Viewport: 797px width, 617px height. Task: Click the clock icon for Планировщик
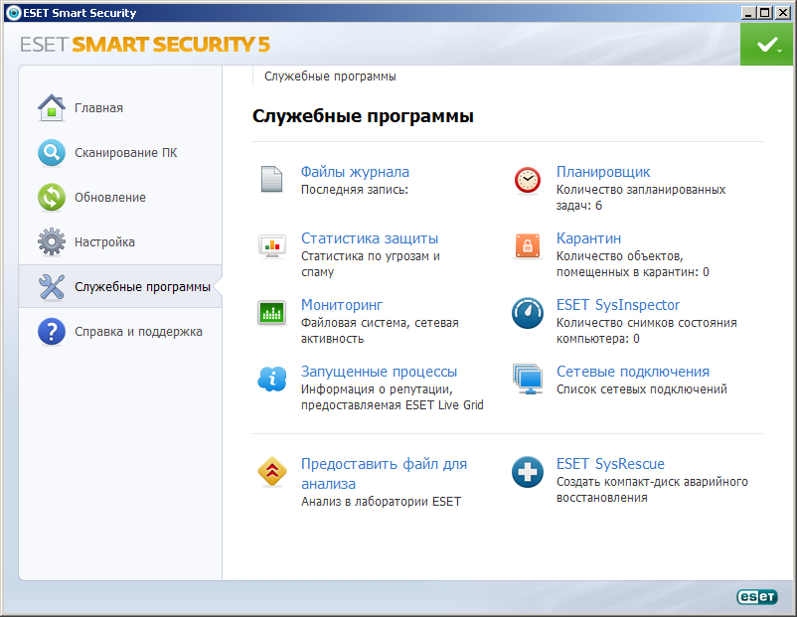pyautogui.click(x=528, y=181)
